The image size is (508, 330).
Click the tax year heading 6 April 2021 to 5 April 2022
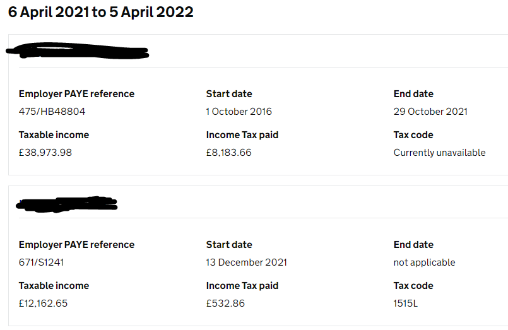(101, 13)
